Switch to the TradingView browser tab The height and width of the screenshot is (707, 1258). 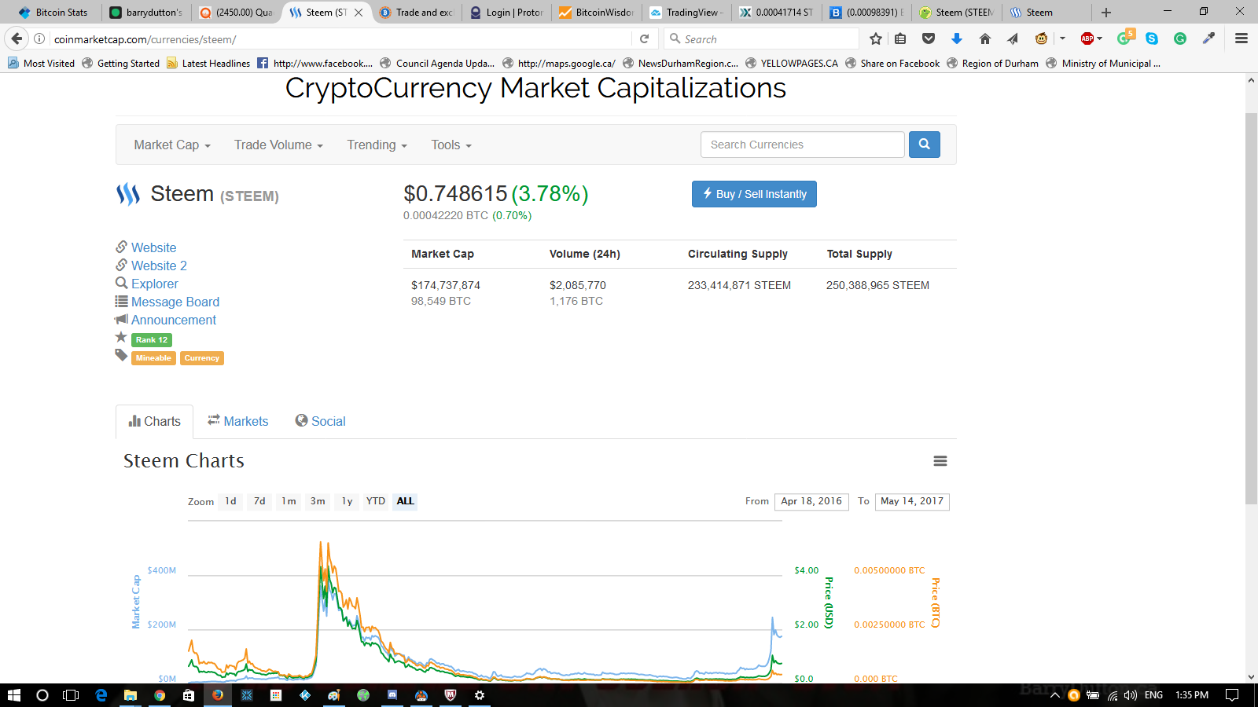[686, 13]
